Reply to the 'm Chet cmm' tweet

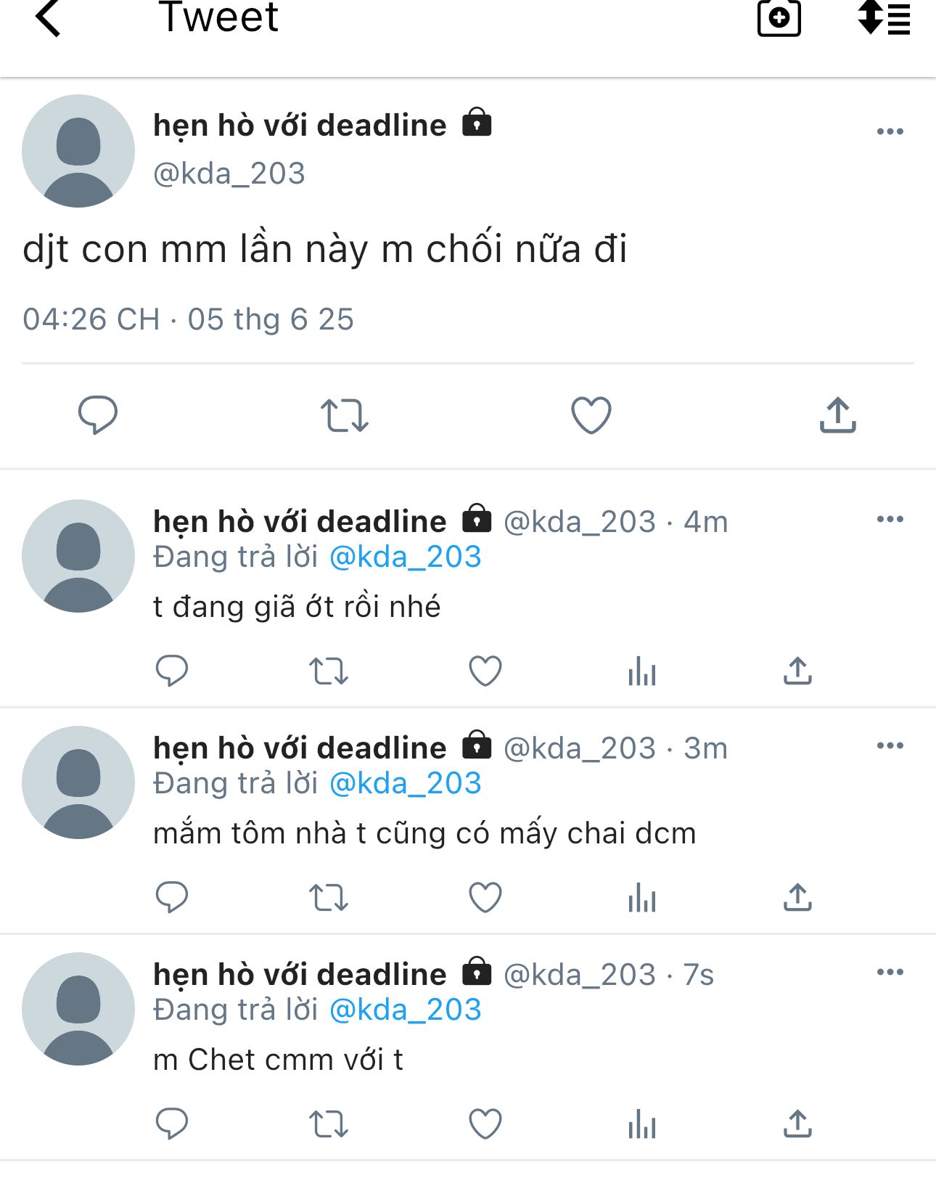point(172,1124)
